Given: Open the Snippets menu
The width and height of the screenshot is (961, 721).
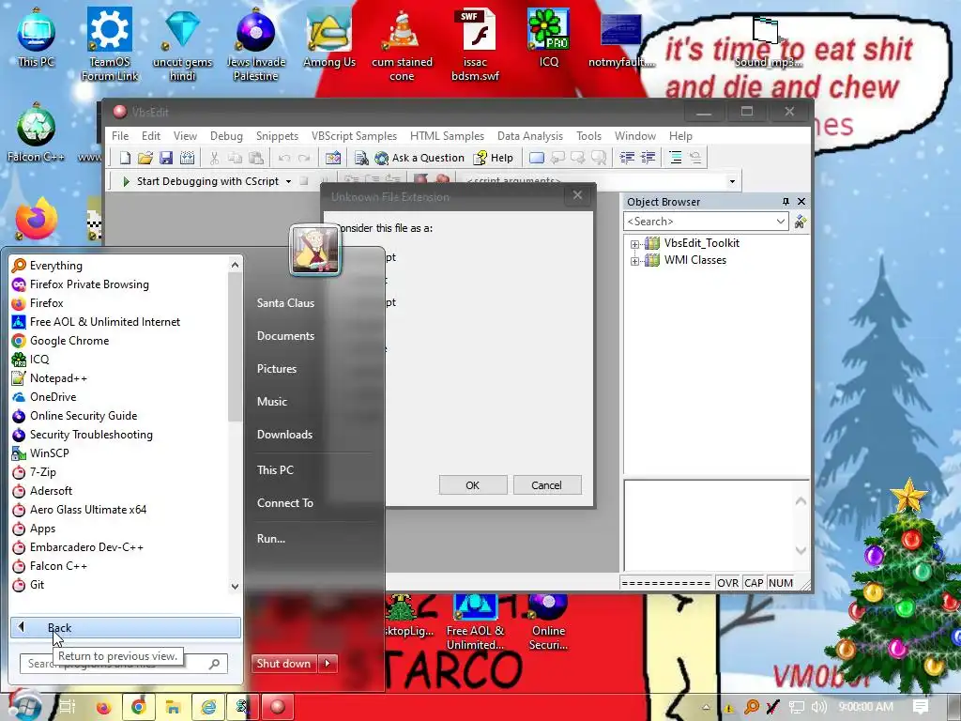Looking at the screenshot, I should pyautogui.click(x=277, y=136).
